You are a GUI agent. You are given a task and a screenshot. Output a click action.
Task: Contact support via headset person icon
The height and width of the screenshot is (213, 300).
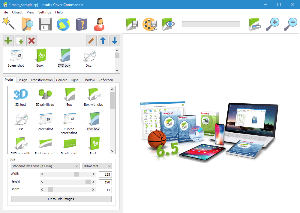click(99, 24)
